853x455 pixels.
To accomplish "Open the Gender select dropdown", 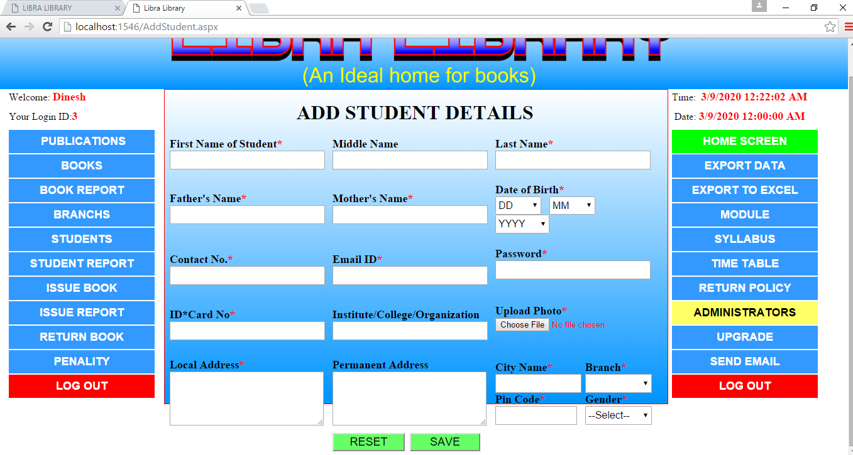I will click(618, 415).
